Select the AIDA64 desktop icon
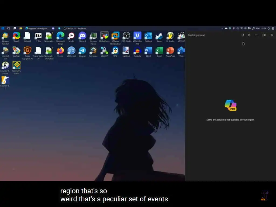This screenshot has width=276, height=207. [x=27, y=37]
